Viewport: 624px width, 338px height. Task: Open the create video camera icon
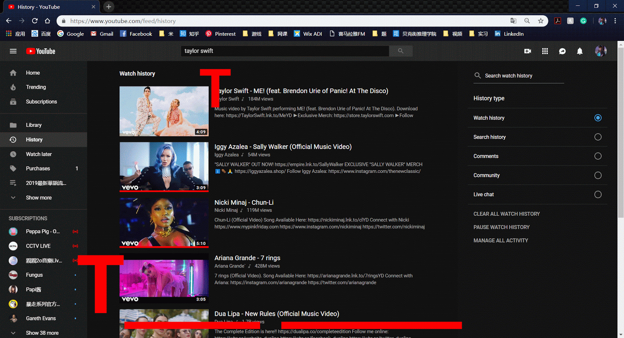pos(528,51)
